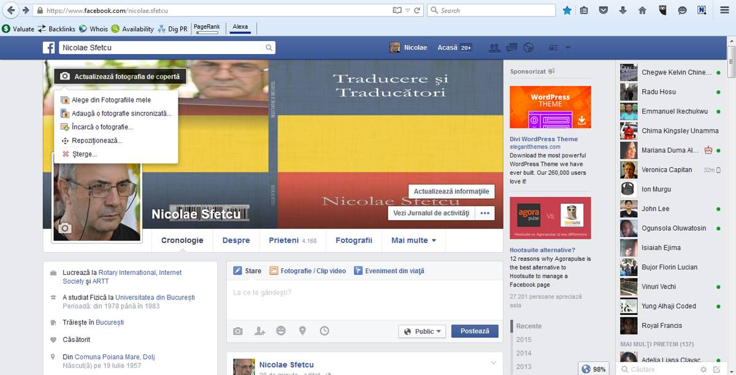Open the Despre tab

236,241
